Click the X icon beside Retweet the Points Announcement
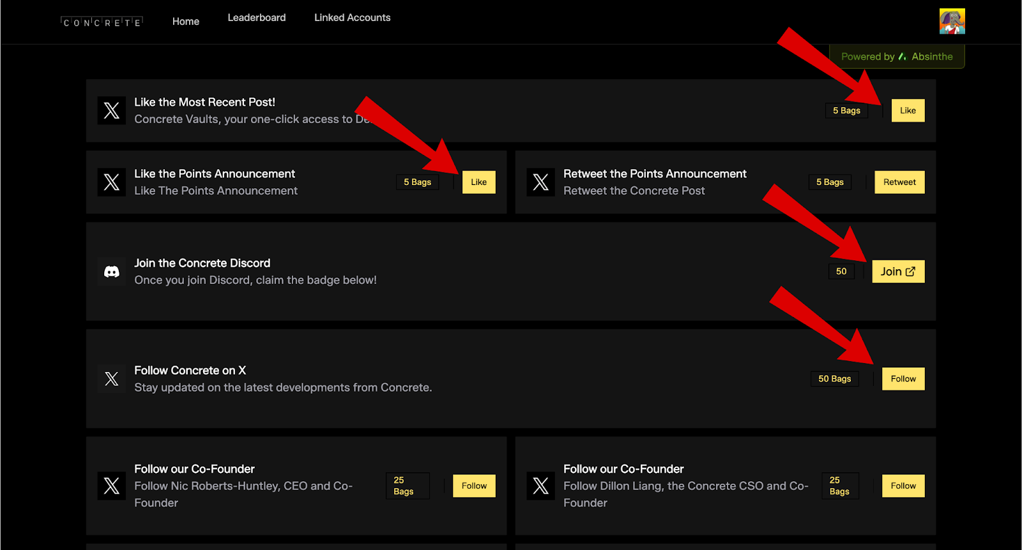Image resolution: width=1022 pixels, height=550 pixels. pyautogui.click(x=541, y=182)
